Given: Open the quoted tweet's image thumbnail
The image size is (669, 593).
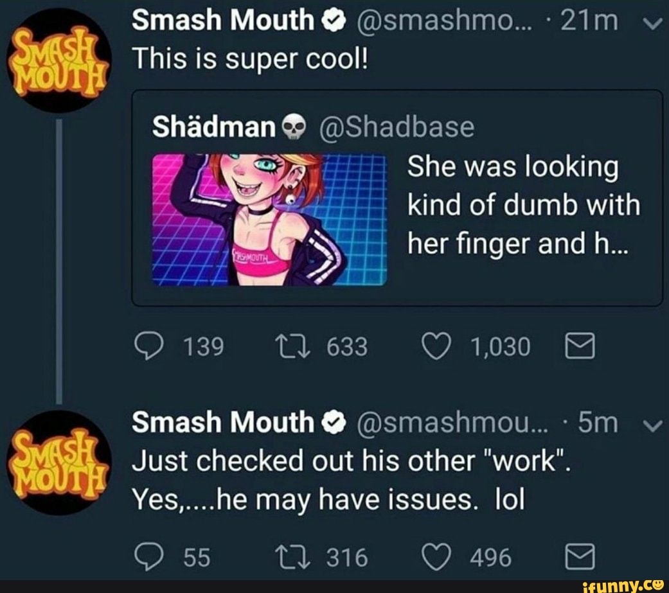Looking at the screenshot, I should [270, 219].
